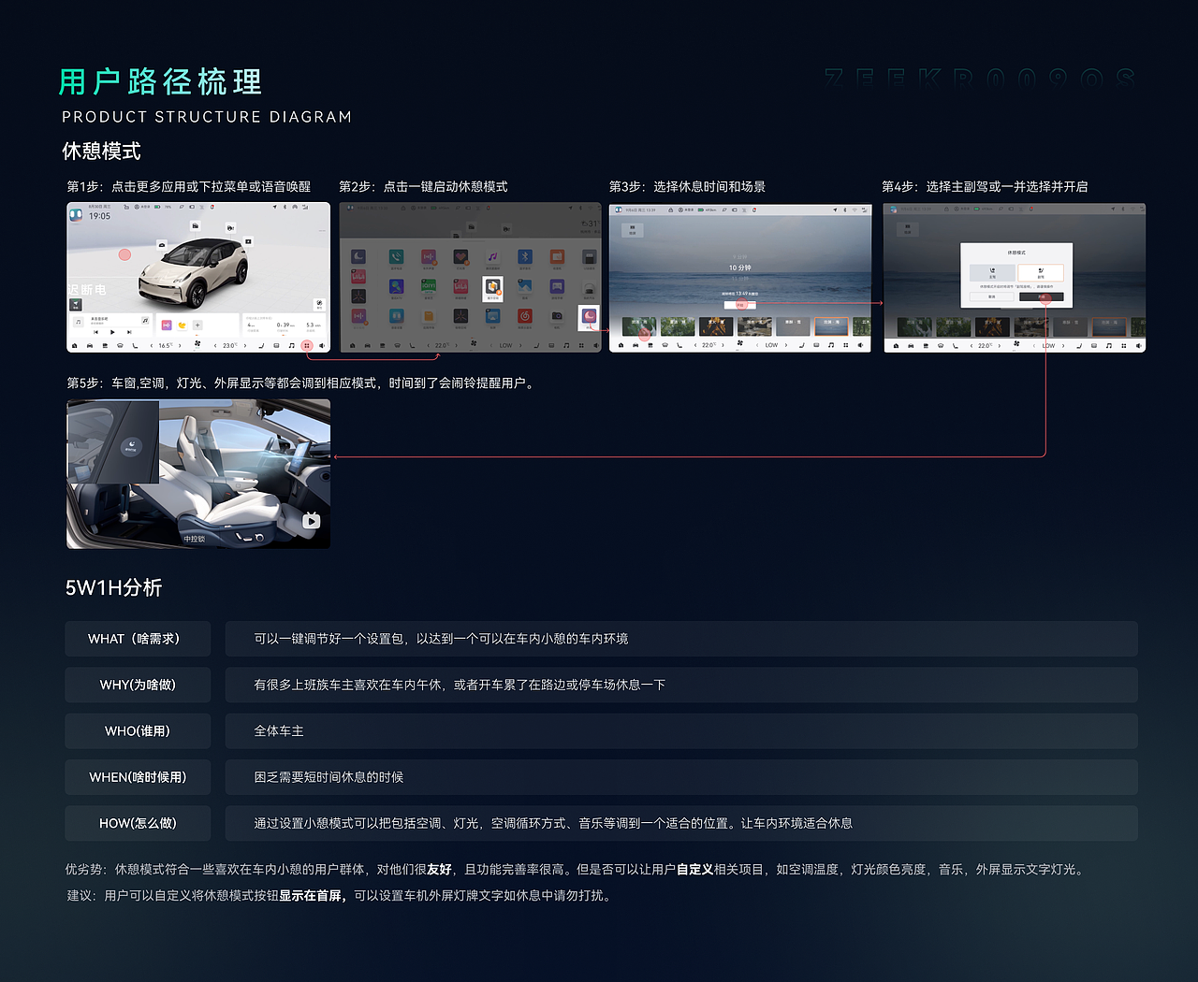Viewport: 1198px width, 982px height.
Task: Choose the fire scene thumbnail in step 3
Action: click(716, 326)
